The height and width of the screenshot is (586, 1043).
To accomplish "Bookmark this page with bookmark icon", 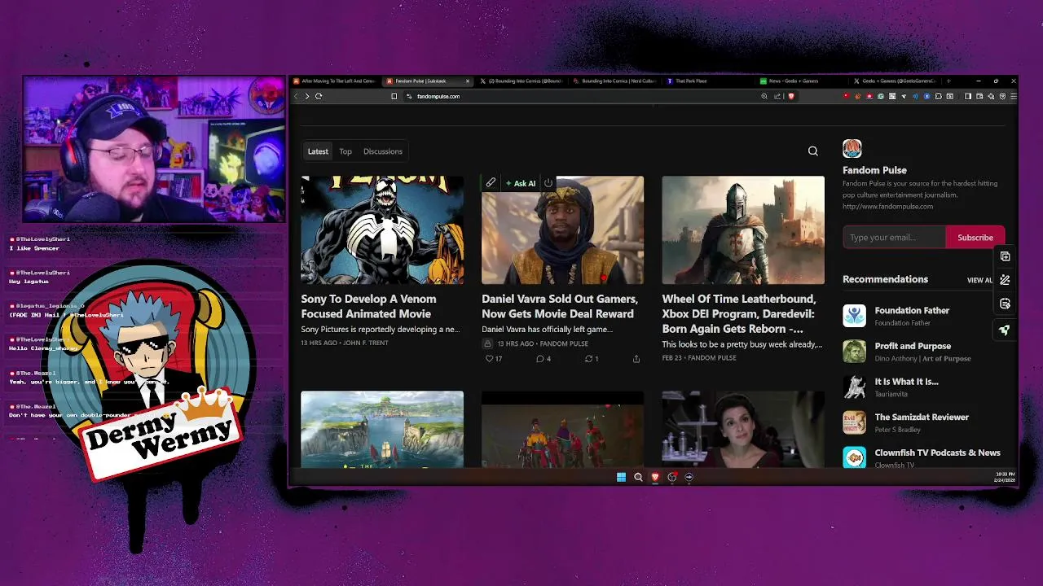I will tap(394, 96).
